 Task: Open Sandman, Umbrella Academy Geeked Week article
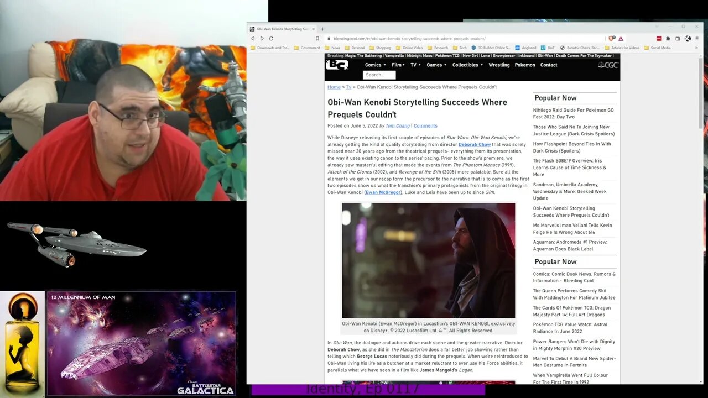tap(570, 191)
